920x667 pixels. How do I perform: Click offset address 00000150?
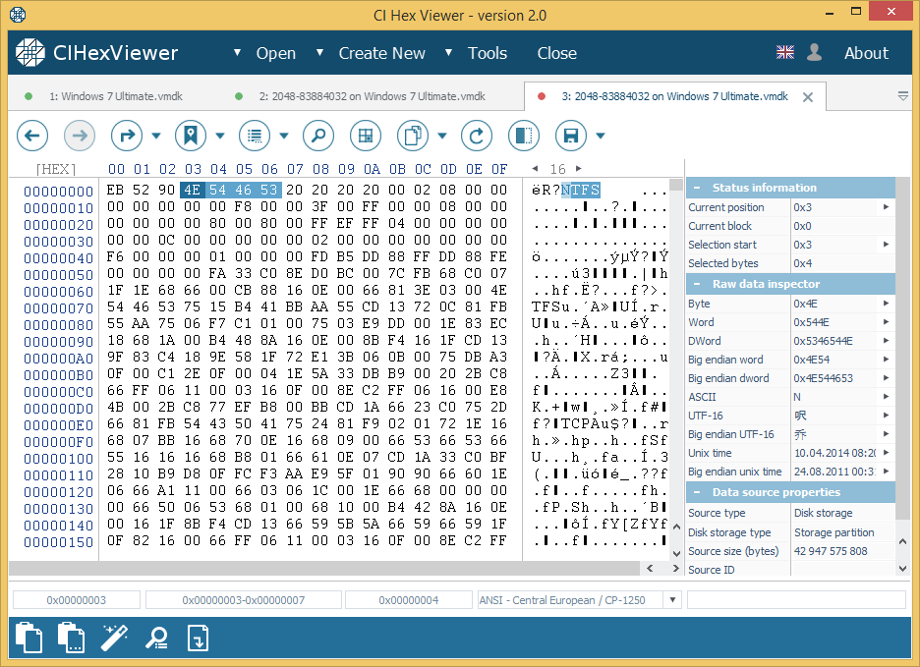[59, 542]
